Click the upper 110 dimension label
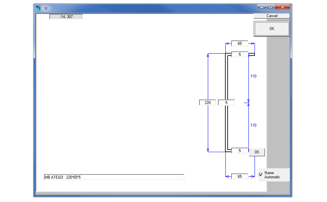 (253, 76)
